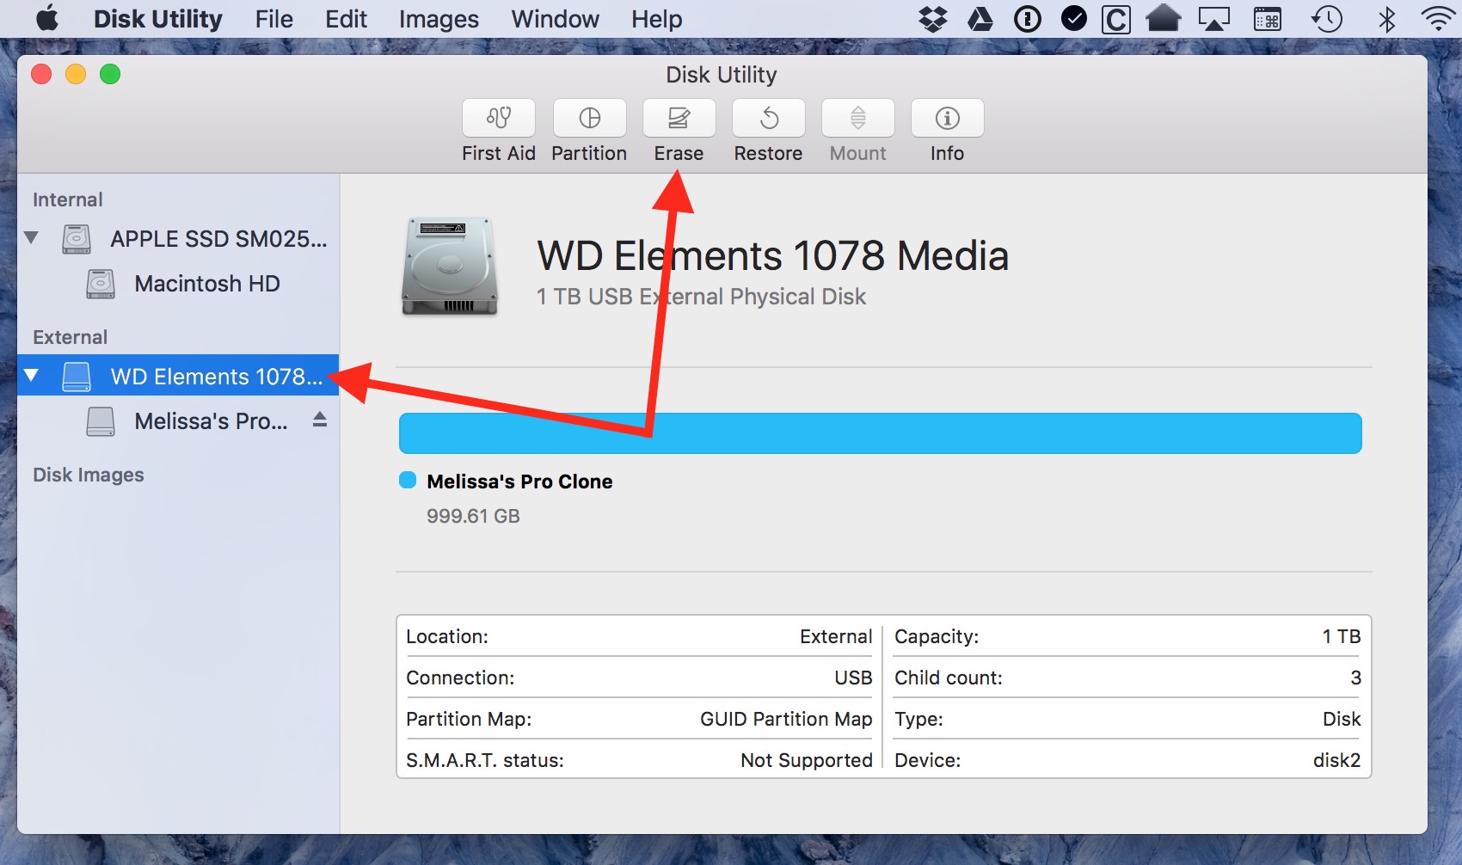Open the Disk Utility menu
This screenshot has height=865, width=1462.
(158, 19)
